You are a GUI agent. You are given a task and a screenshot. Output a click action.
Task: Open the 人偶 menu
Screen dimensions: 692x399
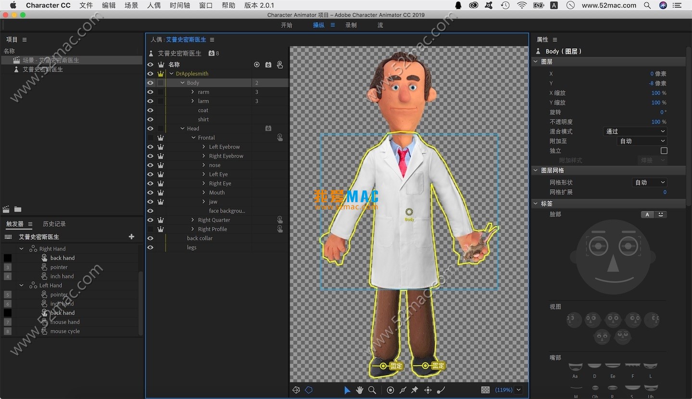[154, 5]
